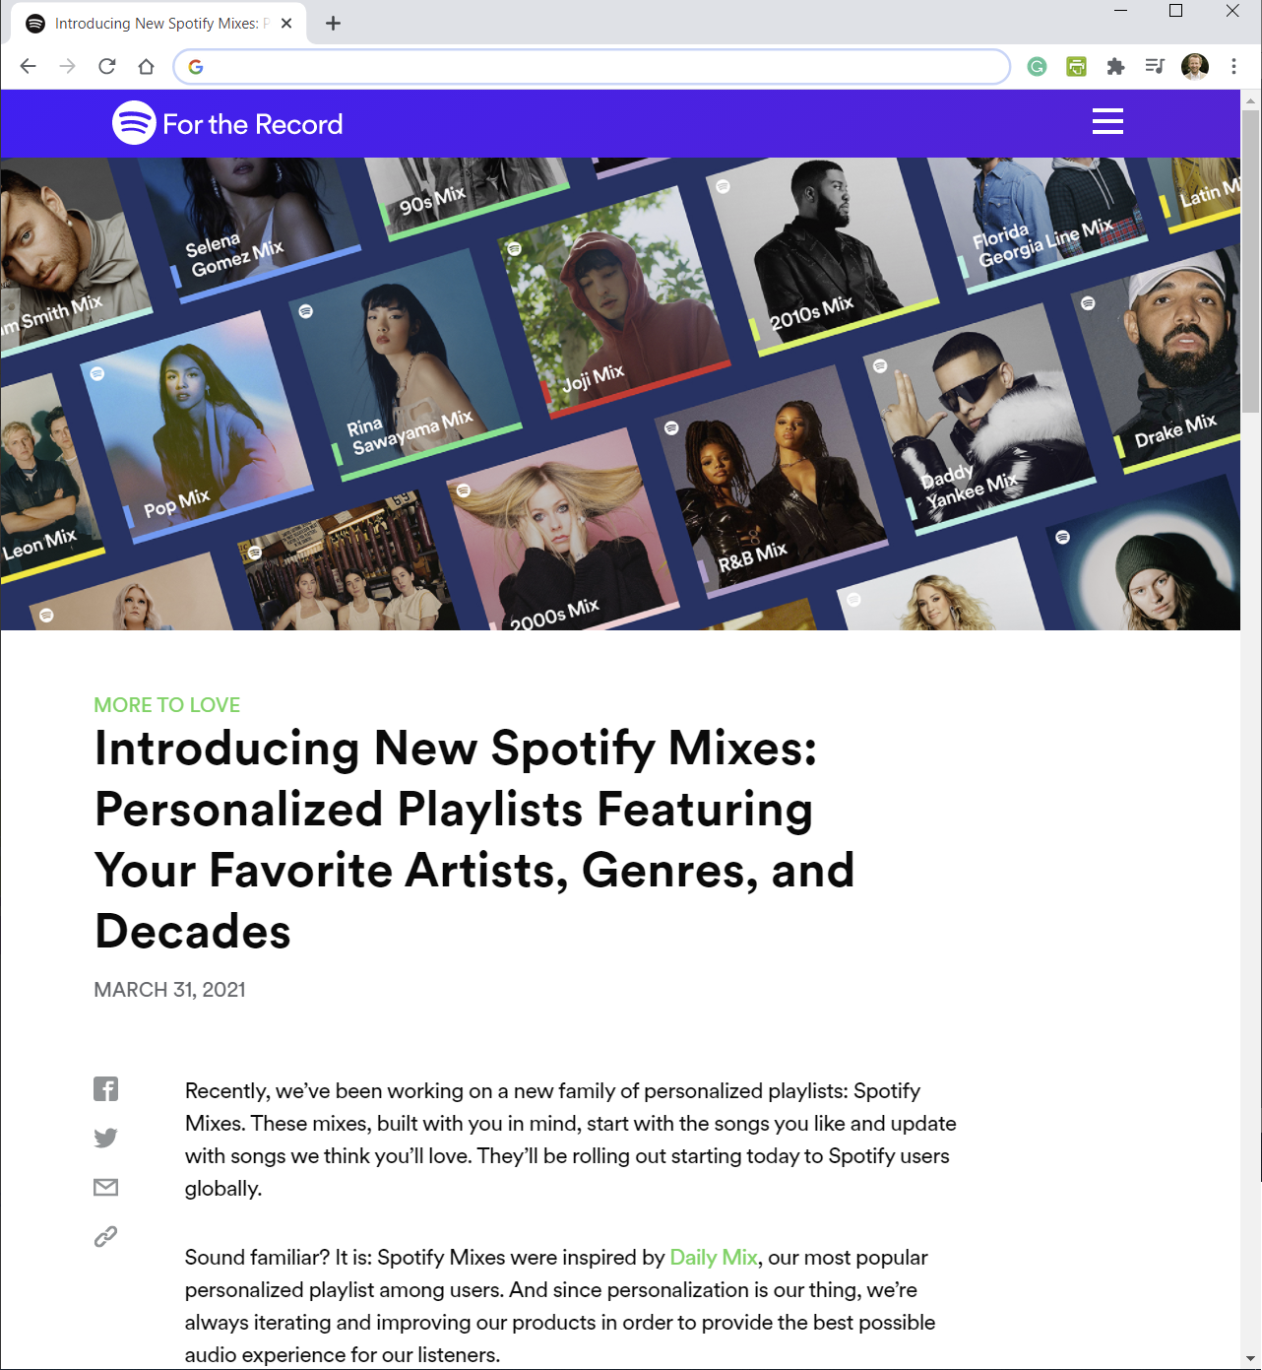Viewport: 1262px width, 1370px height.
Task: Maximize the Chrome window
Action: pos(1175,11)
